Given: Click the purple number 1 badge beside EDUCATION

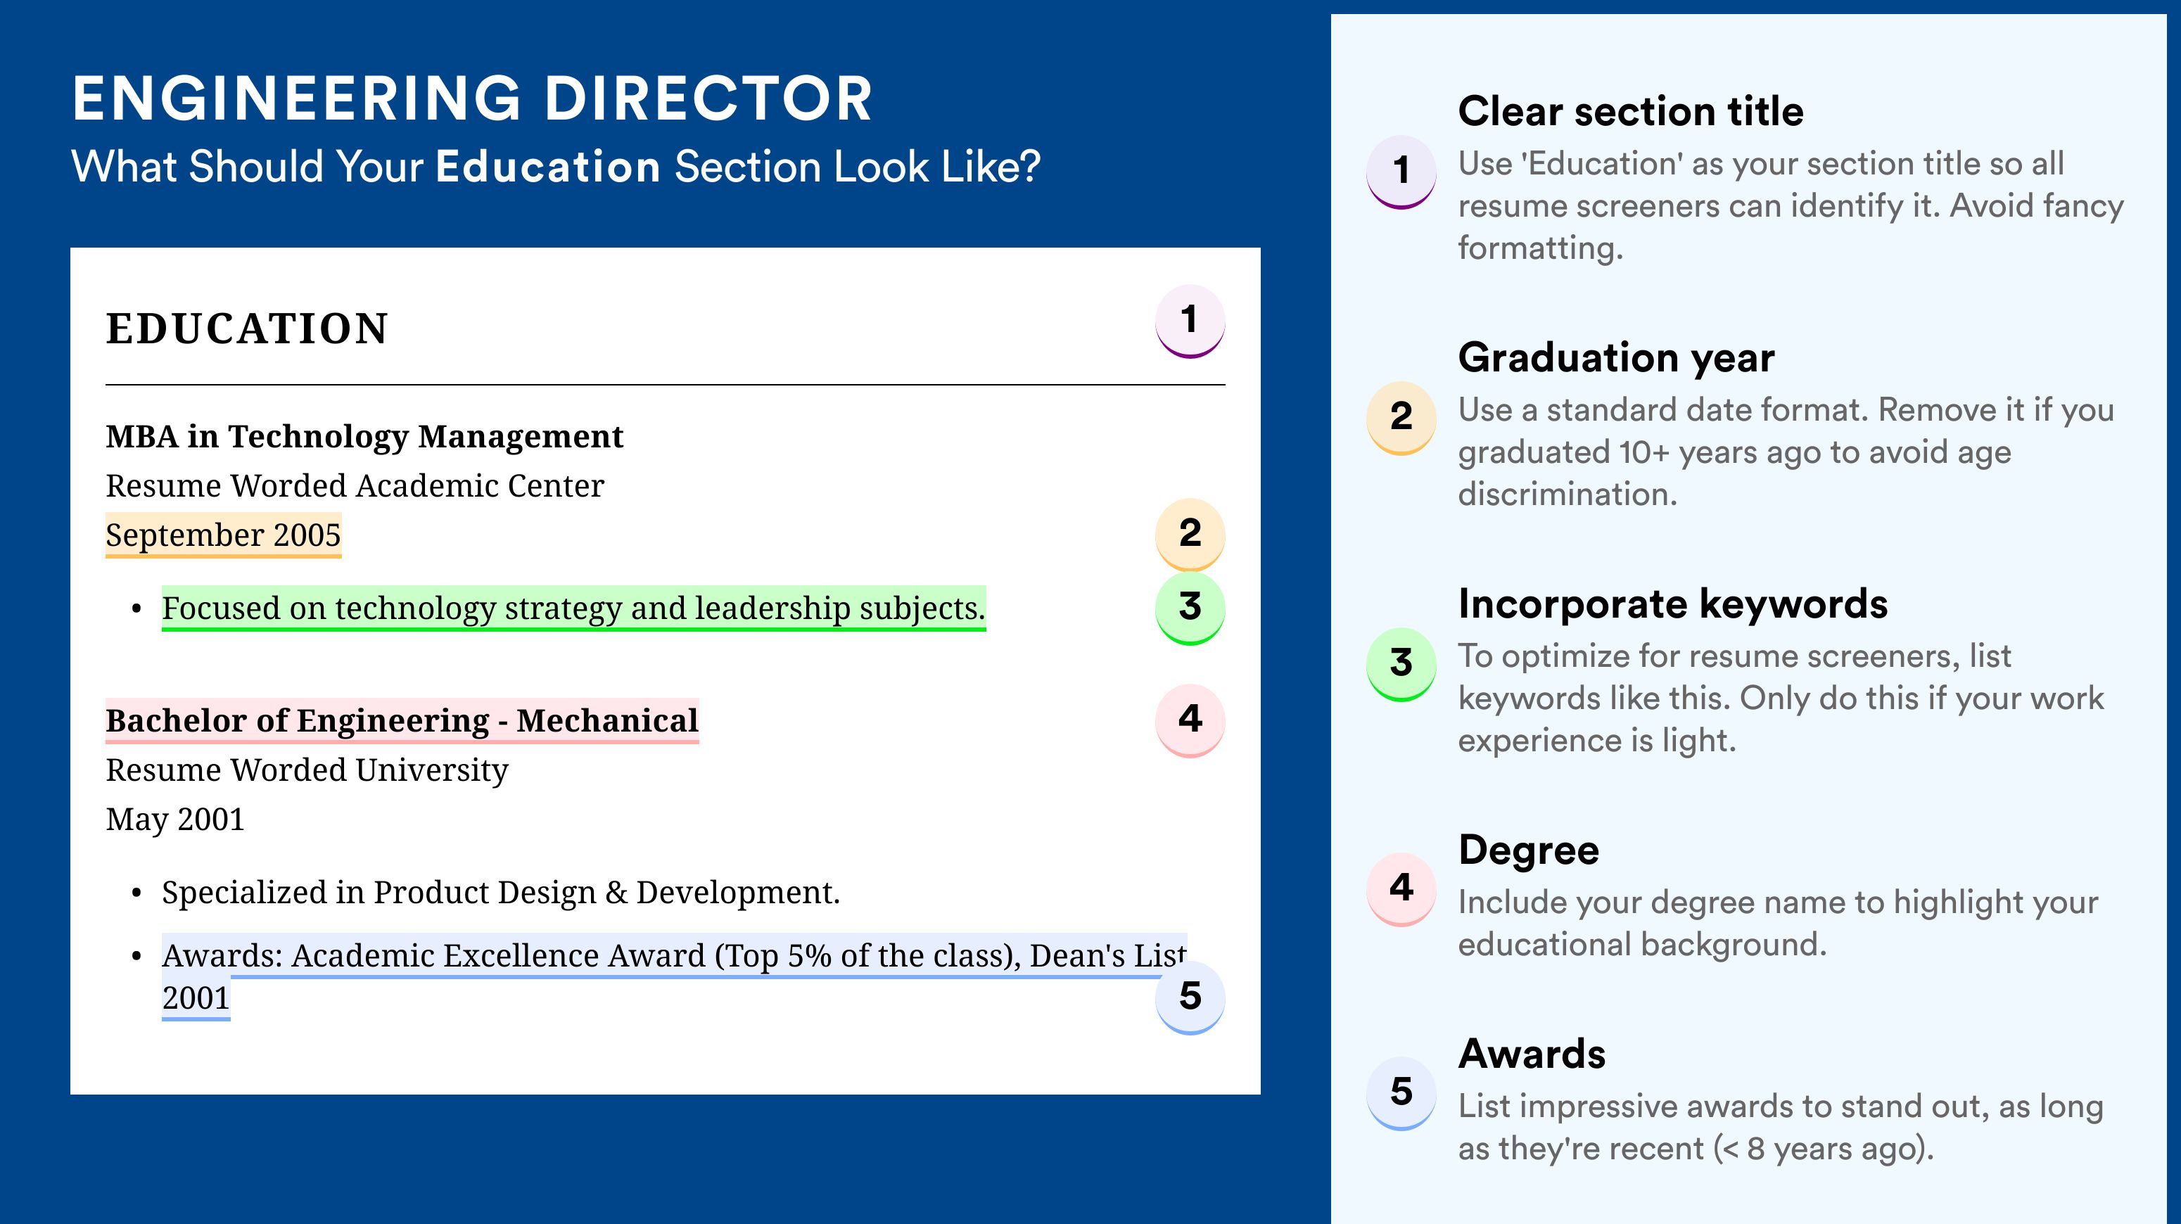Looking at the screenshot, I should 1190,321.
